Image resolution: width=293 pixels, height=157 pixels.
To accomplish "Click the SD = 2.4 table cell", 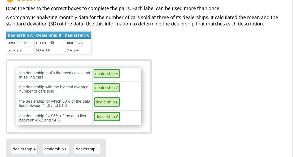I will click(77, 50).
